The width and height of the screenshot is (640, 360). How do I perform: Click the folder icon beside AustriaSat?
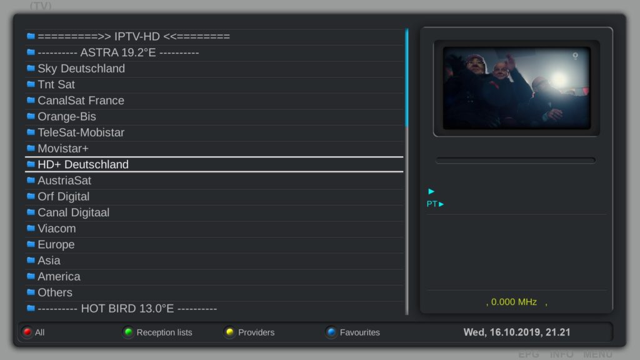pyautogui.click(x=31, y=180)
